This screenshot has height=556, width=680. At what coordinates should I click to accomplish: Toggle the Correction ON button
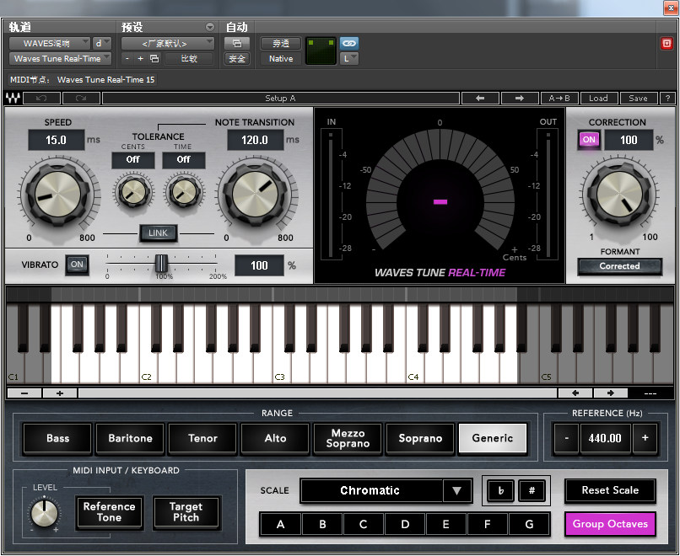coord(589,140)
